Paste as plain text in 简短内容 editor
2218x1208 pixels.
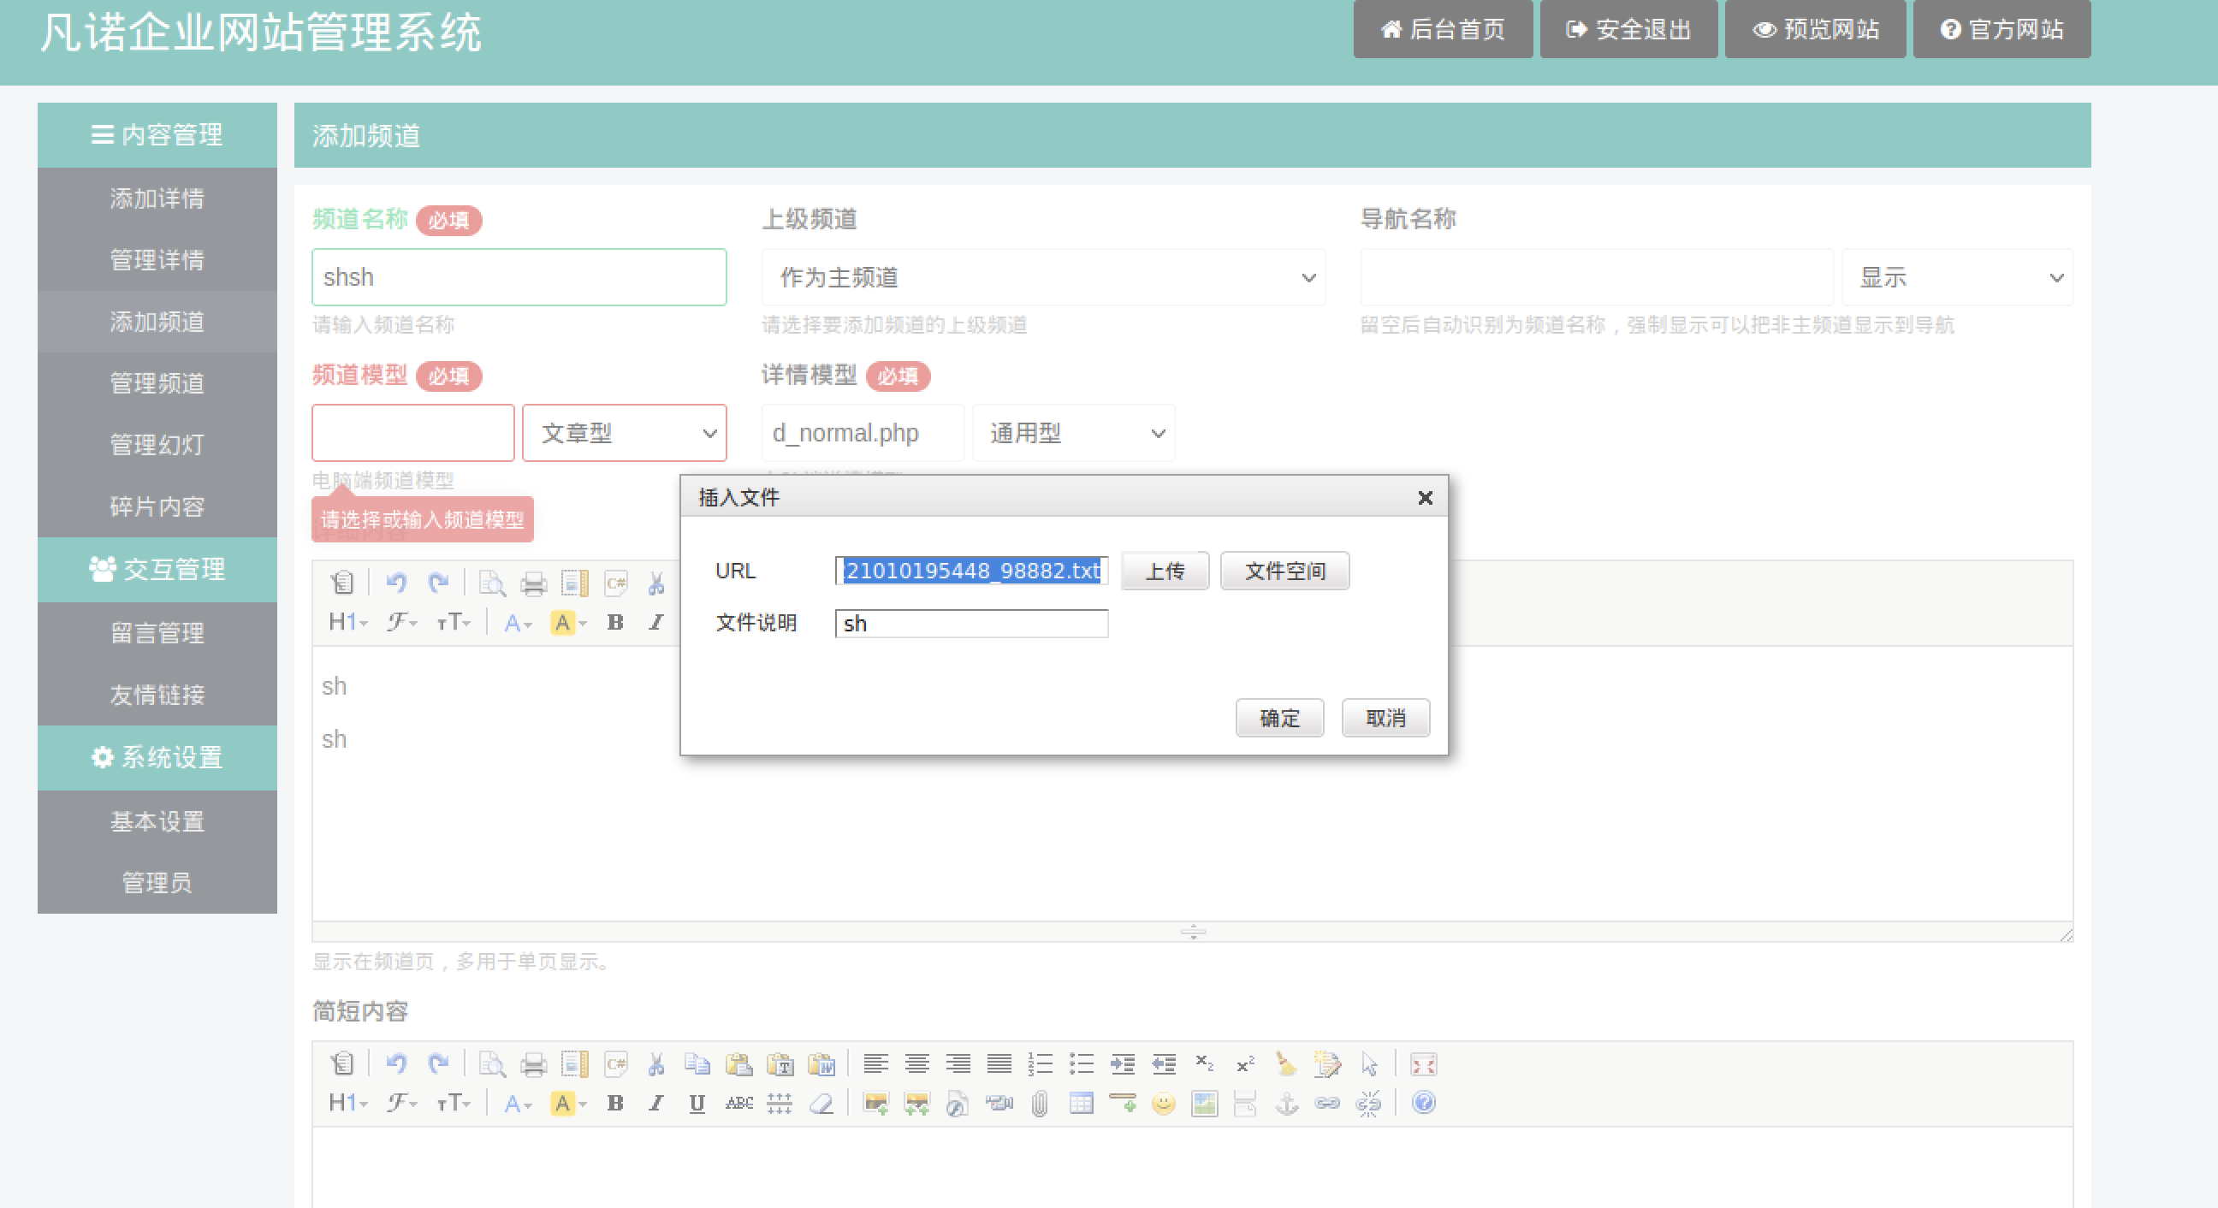point(780,1064)
